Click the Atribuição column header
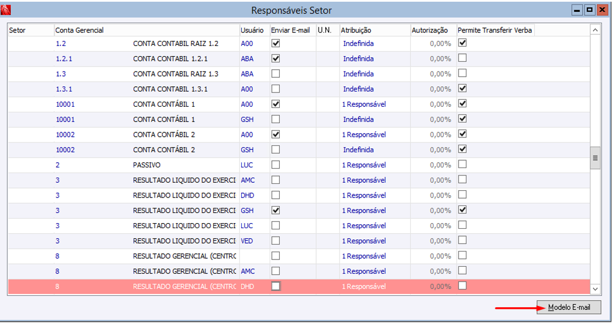612x323 pixels. [x=375, y=30]
